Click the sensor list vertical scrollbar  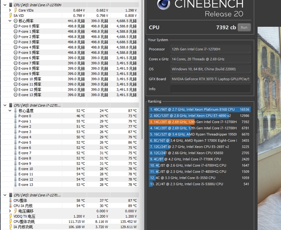pyautogui.click(x=142, y=70)
